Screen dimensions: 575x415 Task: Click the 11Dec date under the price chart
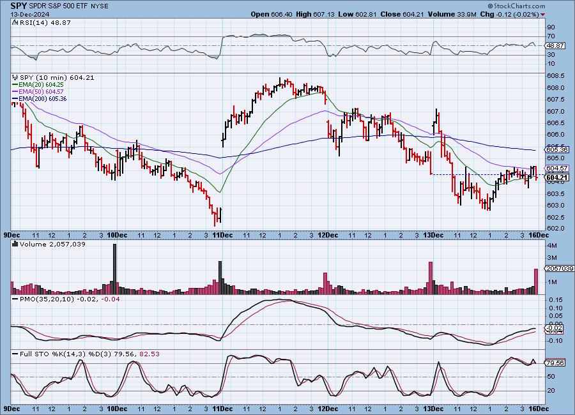[222, 235]
